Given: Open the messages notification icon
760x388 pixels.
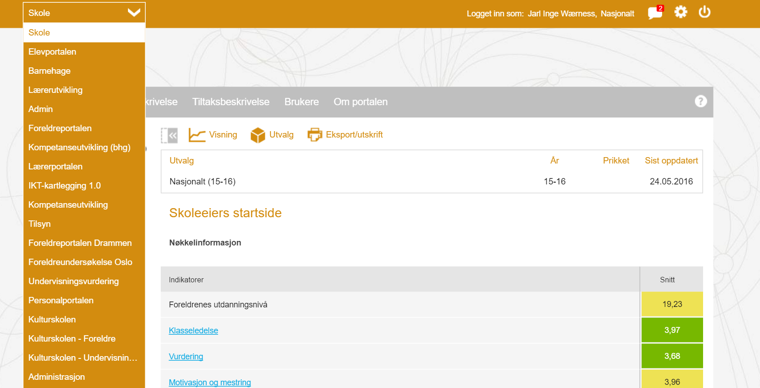Looking at the screenshot, I should click(655, 12).
